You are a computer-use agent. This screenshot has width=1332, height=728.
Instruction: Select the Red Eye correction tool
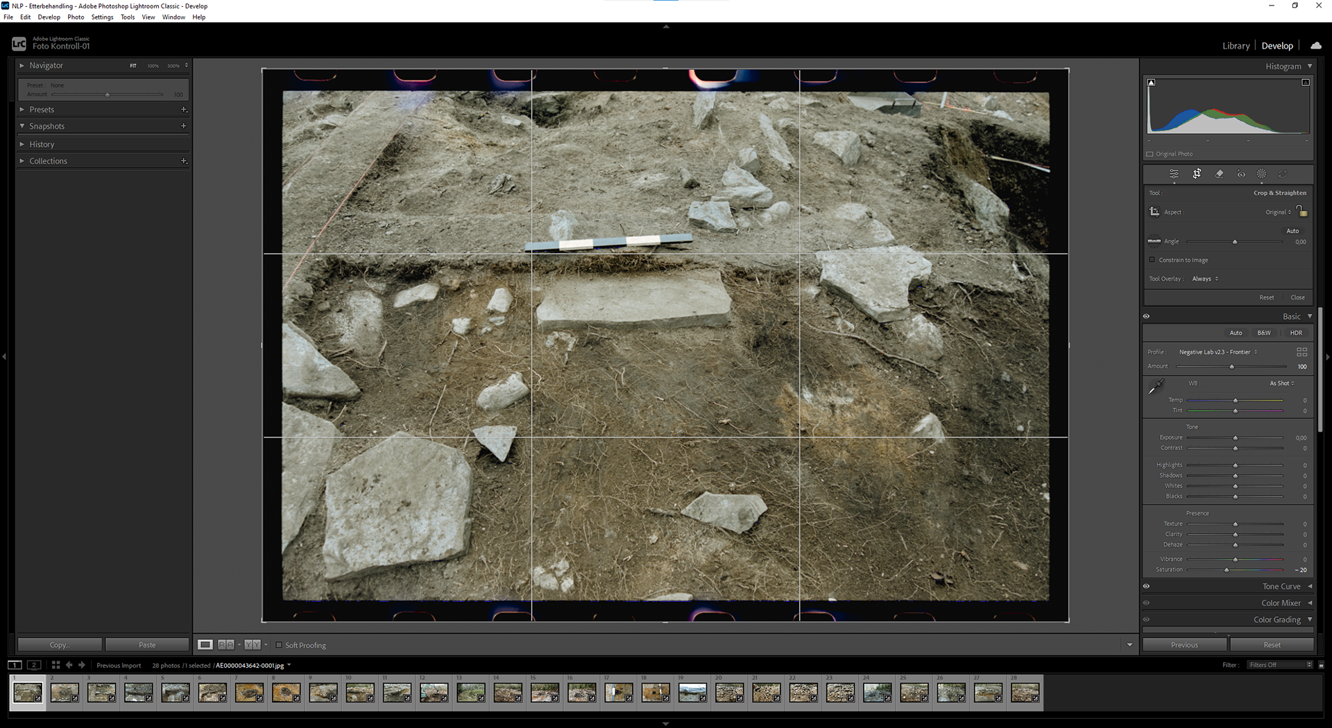1241,174
